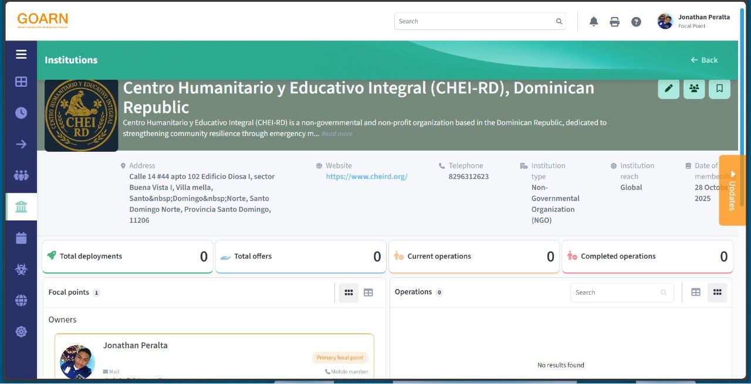Click the globe icon in the sidebar

tap(21, 300)
